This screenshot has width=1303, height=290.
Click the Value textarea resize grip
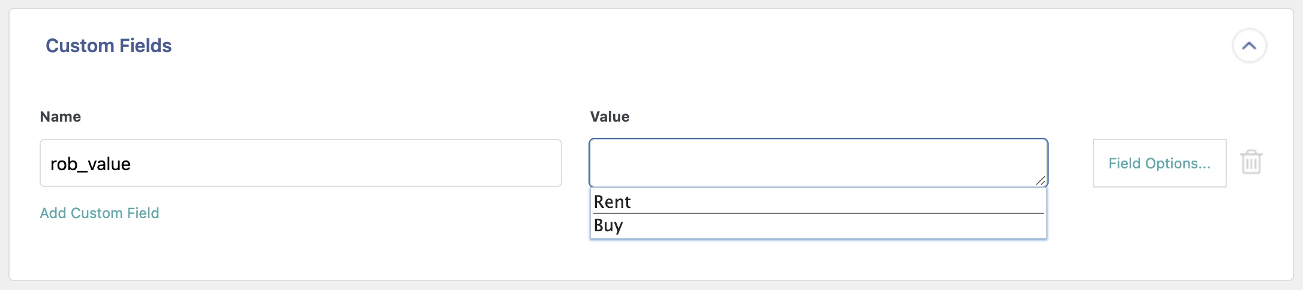(1041, 180)
